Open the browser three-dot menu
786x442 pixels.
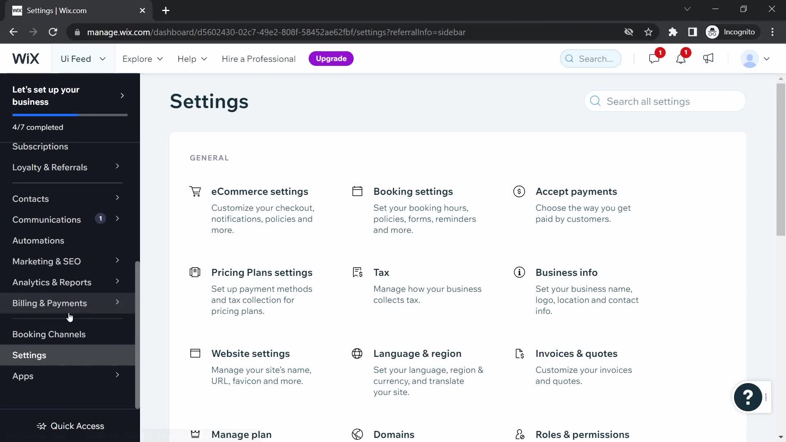[772, 32]
